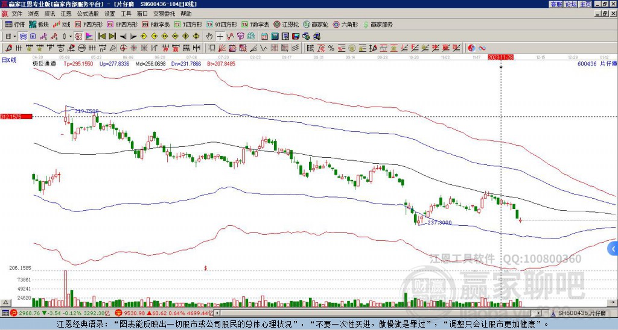618x330 pixels.
Task: Open the 浏览 menu
Action: [34, 14]
